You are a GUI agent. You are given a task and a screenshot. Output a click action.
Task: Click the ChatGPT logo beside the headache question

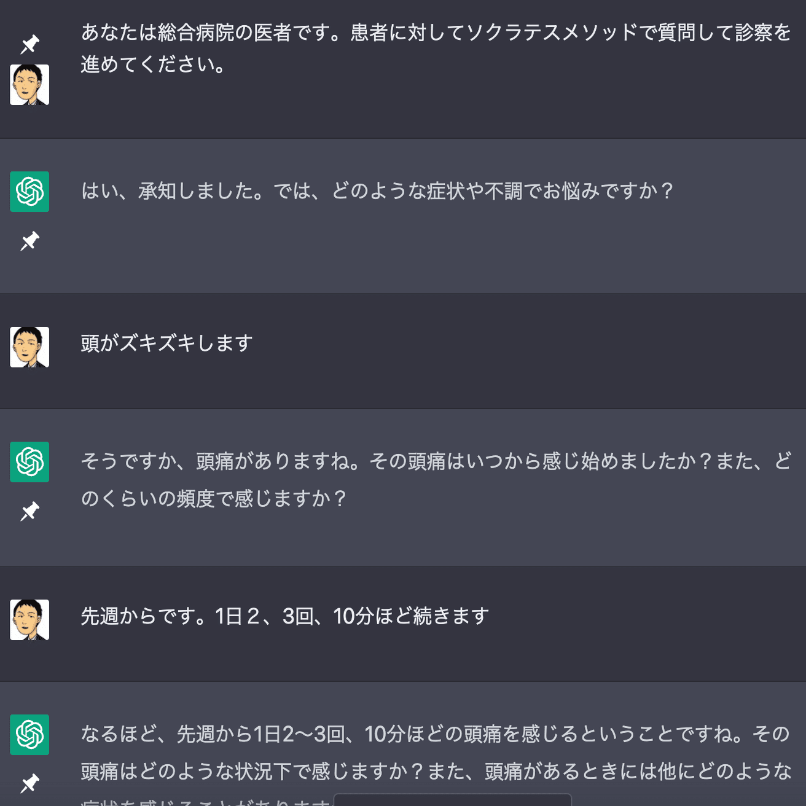tap(29, 462)
